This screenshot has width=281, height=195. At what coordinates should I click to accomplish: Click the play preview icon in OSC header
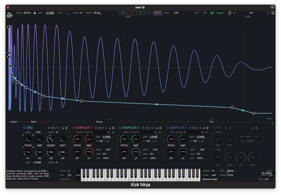(x=49, y=128)
